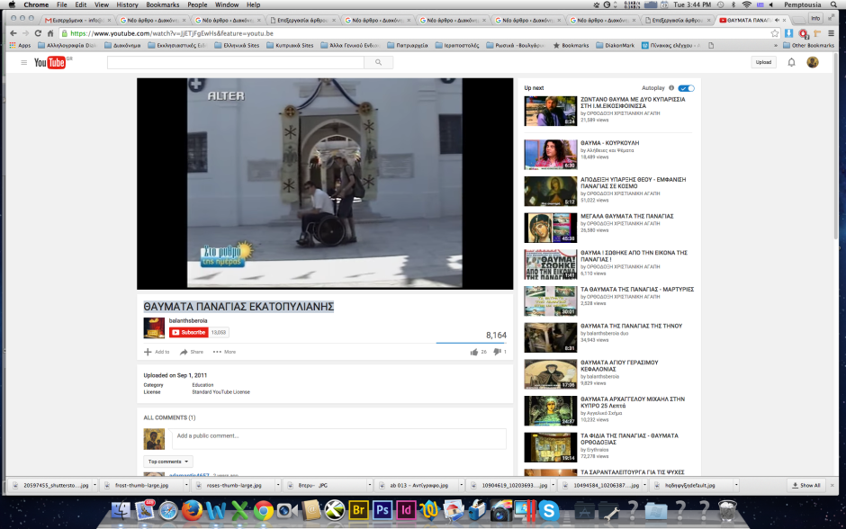Like the video with thumbs up
Screen dimensions: 846x529
(474, 352)
